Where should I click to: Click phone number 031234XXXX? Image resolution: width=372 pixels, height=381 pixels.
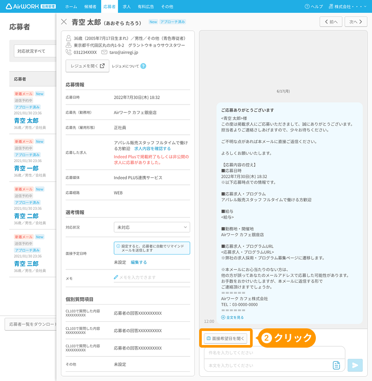click(85, 52)
